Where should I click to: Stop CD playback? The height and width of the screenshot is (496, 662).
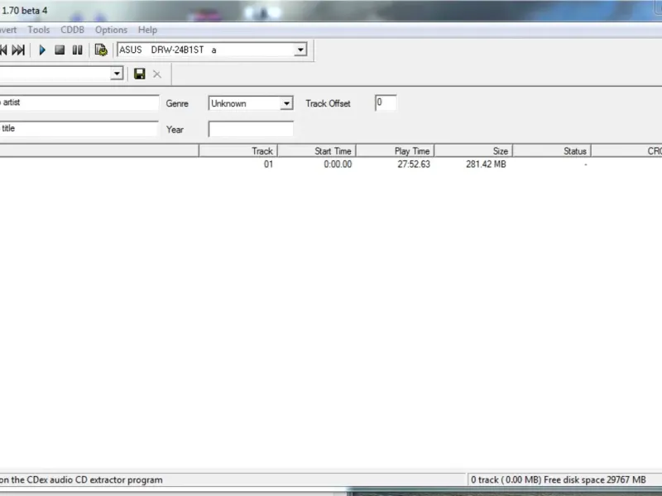(60, 50)
